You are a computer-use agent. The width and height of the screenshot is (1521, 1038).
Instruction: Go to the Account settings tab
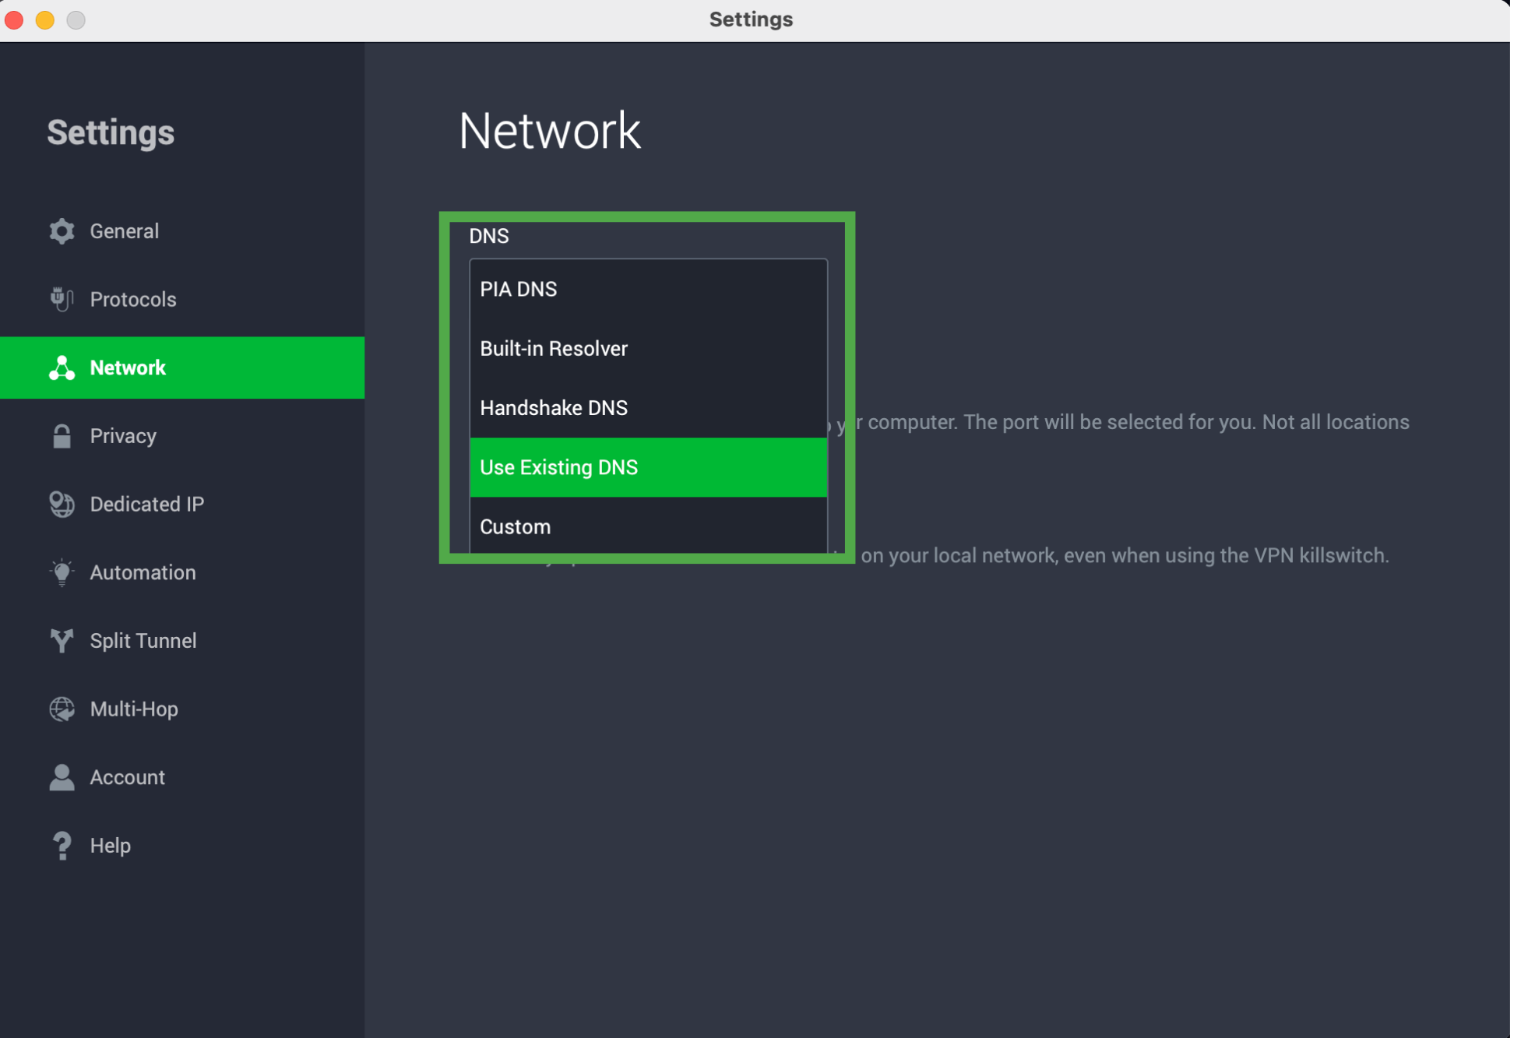tap(182, 777)
